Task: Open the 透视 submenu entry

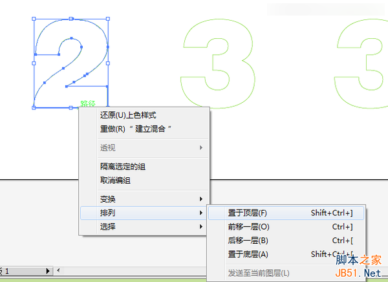Action: click(144, 148)
